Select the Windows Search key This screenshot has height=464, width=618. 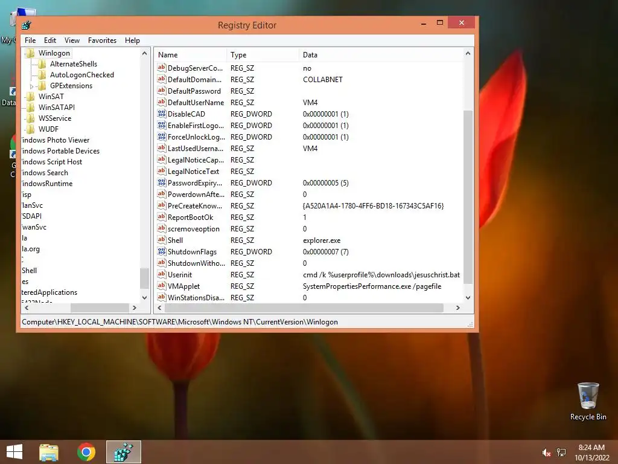click(45, 173)
